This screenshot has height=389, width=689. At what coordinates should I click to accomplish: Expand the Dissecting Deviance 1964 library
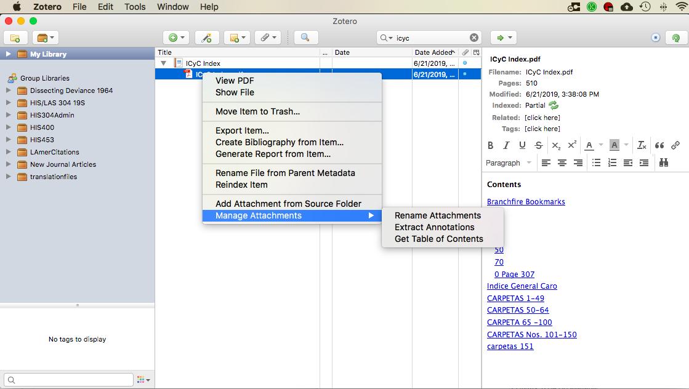pos(8,90)
